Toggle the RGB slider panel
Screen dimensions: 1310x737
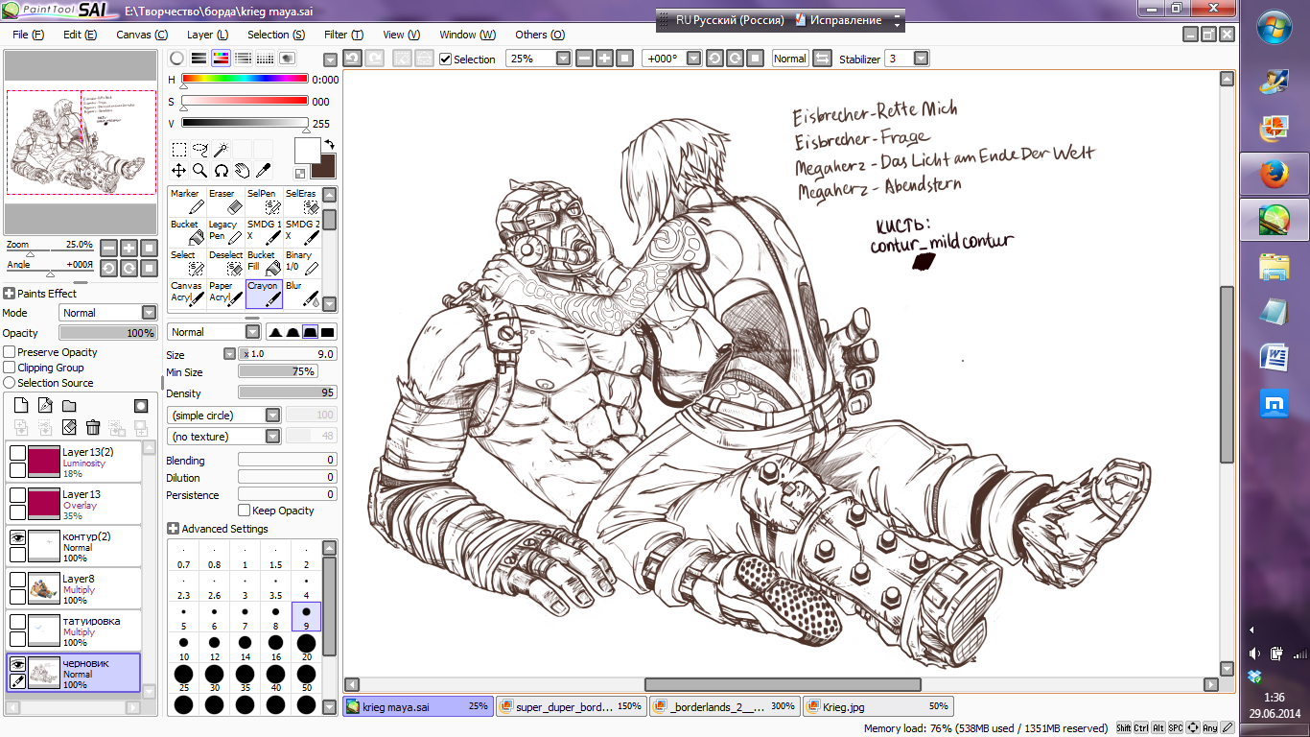[199, 59]
